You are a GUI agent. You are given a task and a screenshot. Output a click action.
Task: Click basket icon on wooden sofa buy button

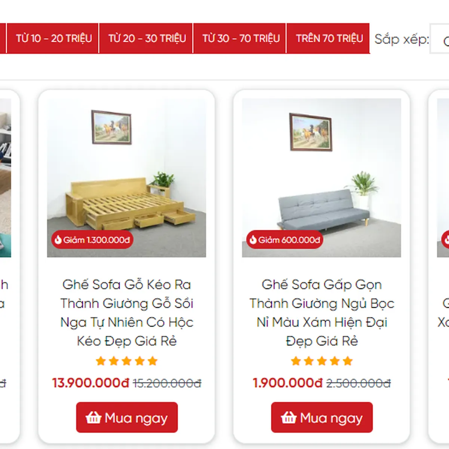pyautogui.click(x=94, y=417)
